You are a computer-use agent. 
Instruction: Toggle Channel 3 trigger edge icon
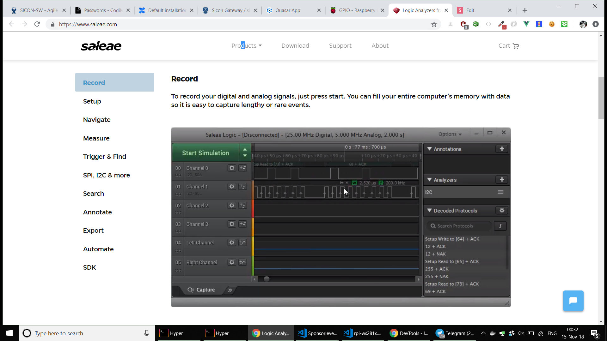(x=242, y=224)
